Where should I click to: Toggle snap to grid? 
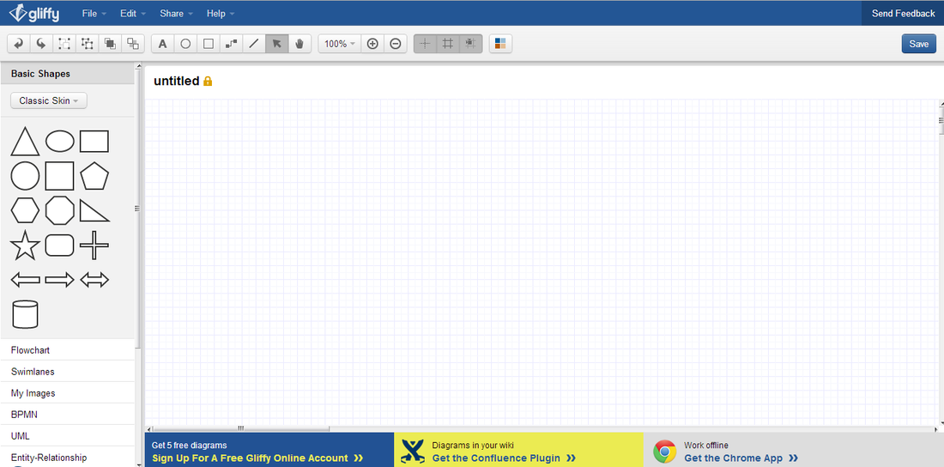pyautogui.click(x=471, y=44)
